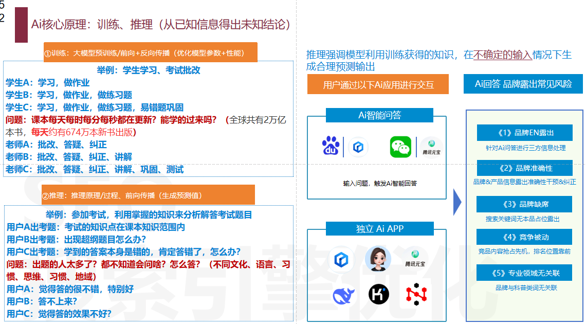This screenshot has width=586, height=324.
Task: Click the red 问题：出题的人太多了 line
Action: [149, 270]
